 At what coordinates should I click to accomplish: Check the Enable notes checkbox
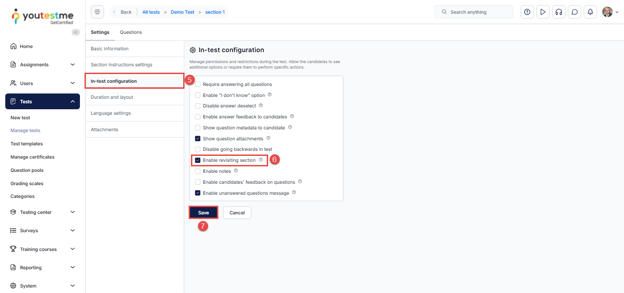point(198,171)
